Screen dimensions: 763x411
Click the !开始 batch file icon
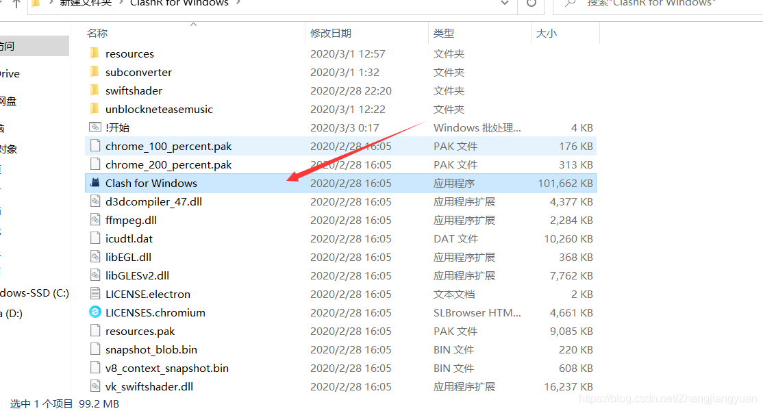pos(95,127)
